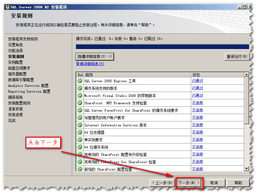Click the rules list scrollbar thumb

[x=246, y=100]
